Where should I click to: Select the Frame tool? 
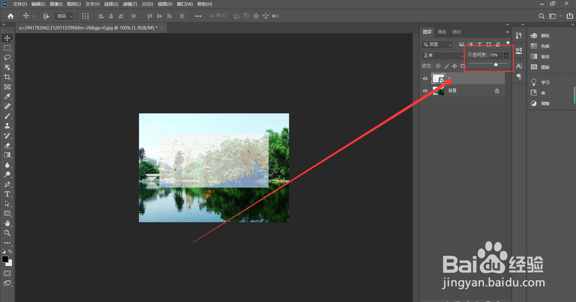coord(7,87)
